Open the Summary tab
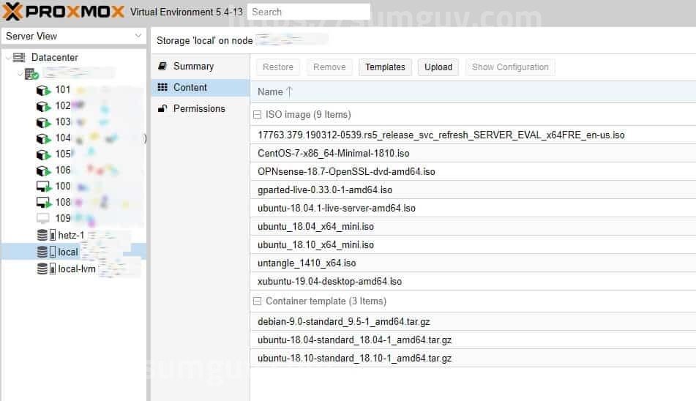 201,66
